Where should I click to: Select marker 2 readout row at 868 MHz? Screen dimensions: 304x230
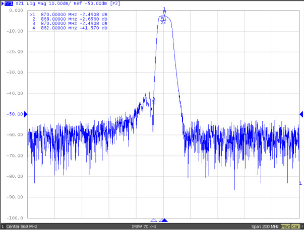coord(69,19)
